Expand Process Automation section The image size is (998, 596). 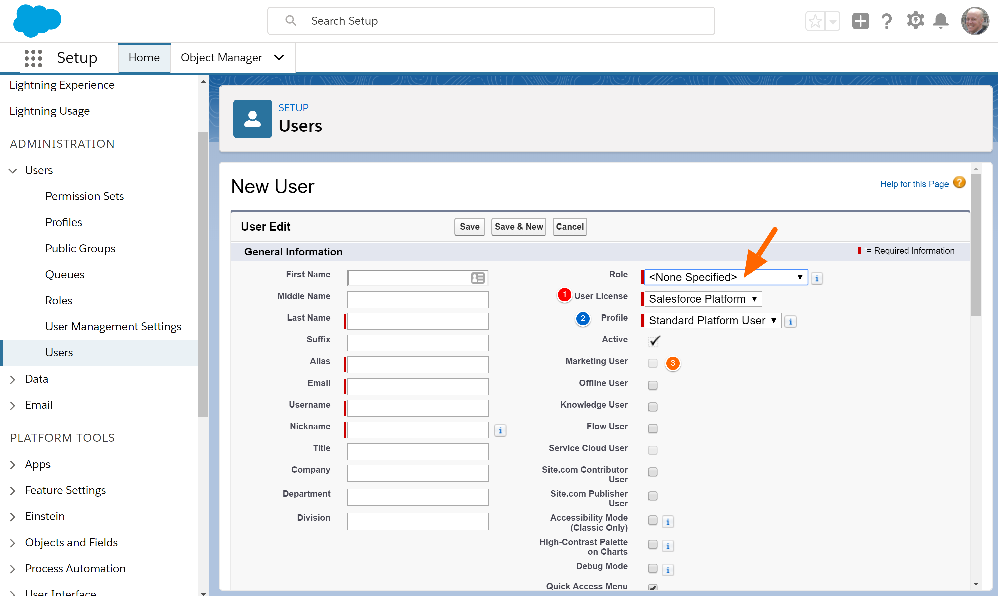point(13,569)
